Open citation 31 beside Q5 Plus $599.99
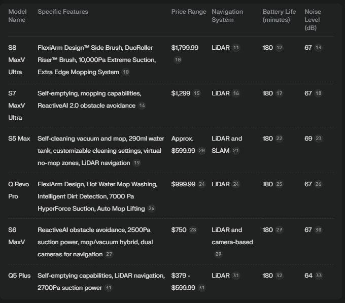This screenshot has height=303, width=345. tap(201, 288)
